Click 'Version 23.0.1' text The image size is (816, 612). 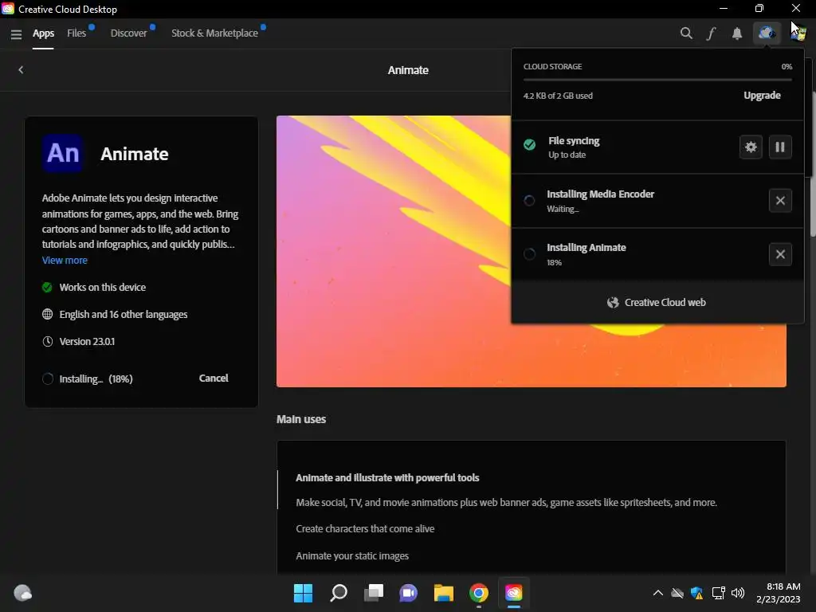click(x=87, y=341)
